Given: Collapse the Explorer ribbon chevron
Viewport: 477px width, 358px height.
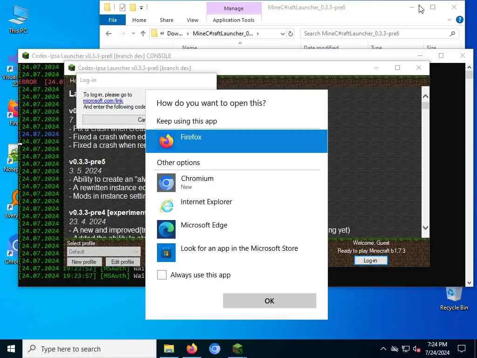Looking at the screenshot, I should point(450,20).
